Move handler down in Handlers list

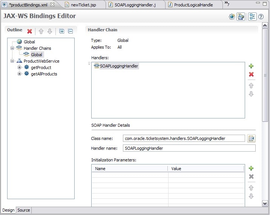(251, 94)
